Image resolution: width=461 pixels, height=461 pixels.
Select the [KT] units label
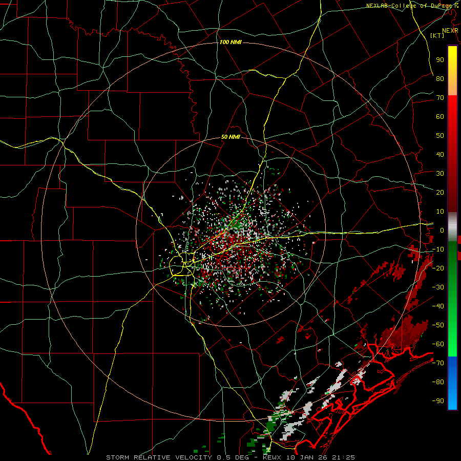click(x=437, y=35)
